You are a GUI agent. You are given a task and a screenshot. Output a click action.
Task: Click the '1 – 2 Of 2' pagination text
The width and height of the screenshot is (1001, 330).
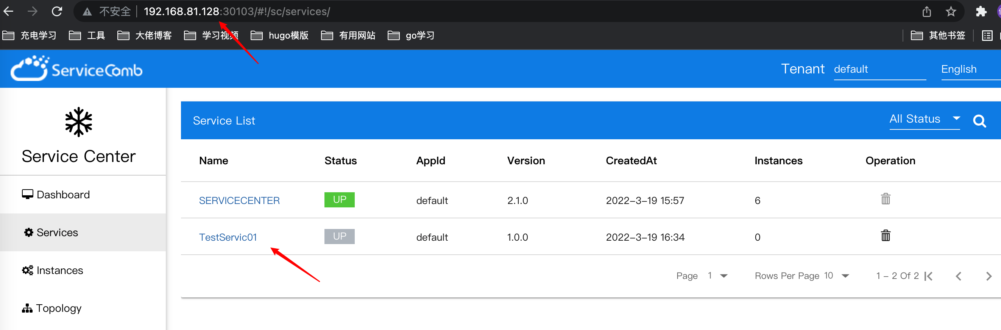(x=897, y=276)
